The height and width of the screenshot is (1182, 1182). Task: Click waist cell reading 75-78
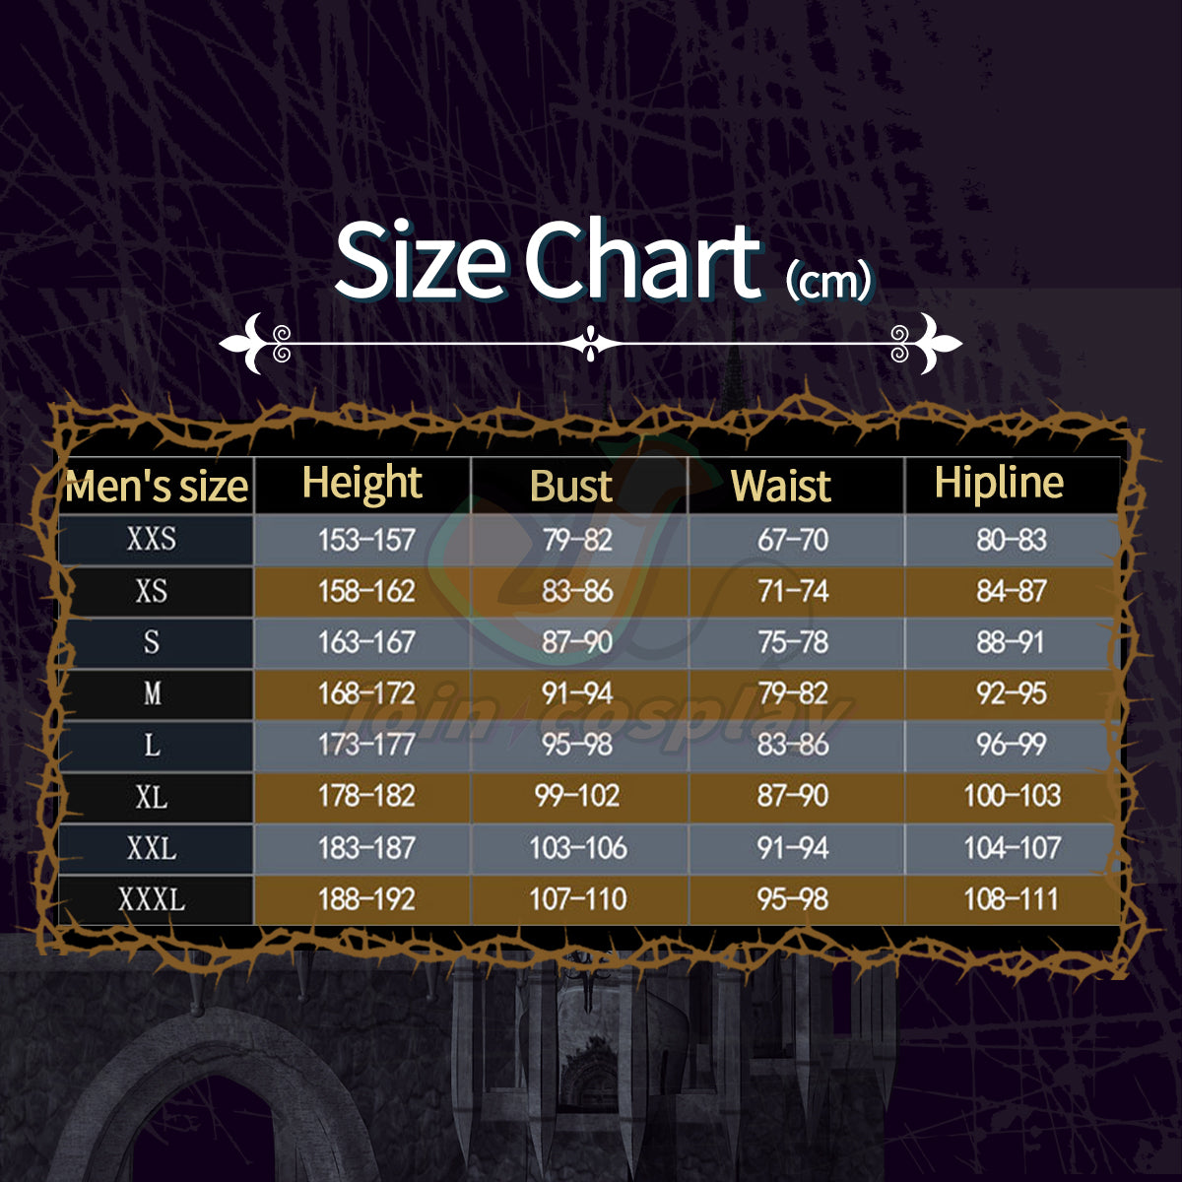792,642
